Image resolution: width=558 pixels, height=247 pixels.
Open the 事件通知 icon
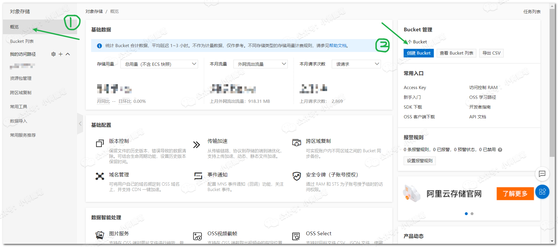(198, 176)
